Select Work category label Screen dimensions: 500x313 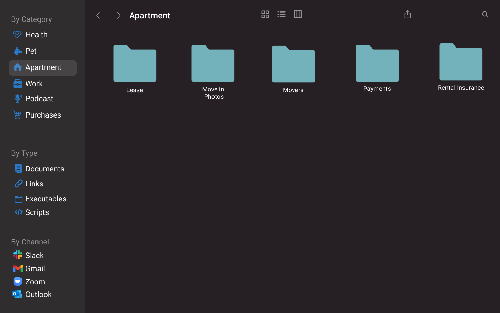34,83
